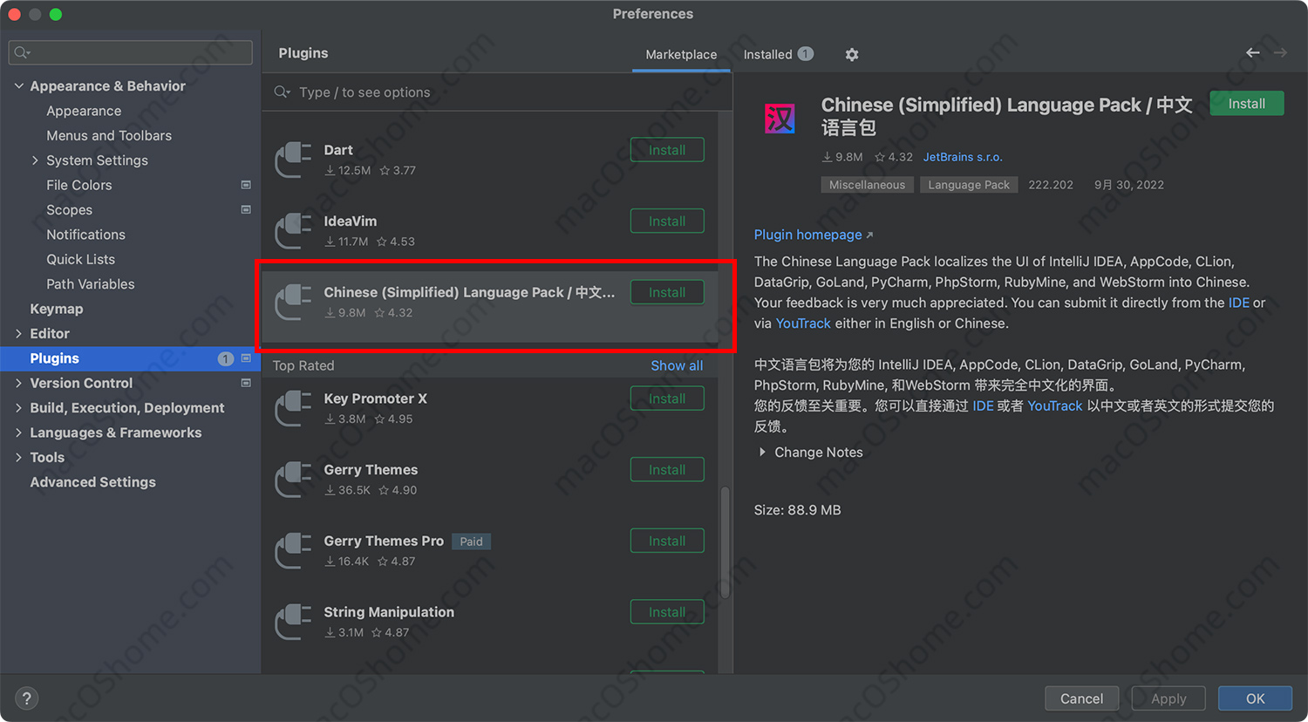1308x722 pixels.
Task: Install Gerry Themes Pro plugin
Action: coord(667,541)
